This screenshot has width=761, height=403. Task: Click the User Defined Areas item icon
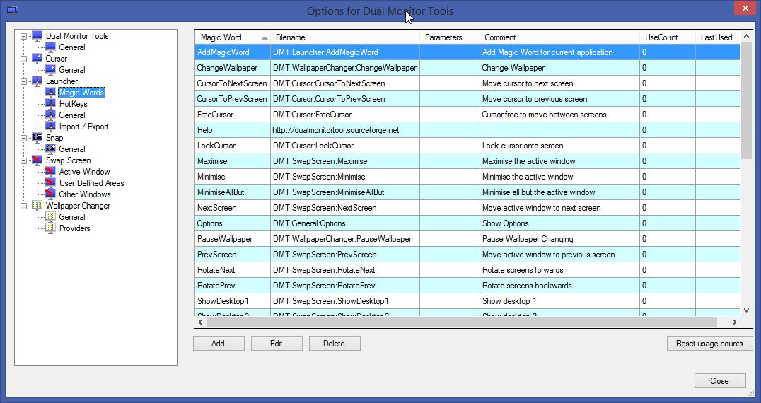[x=50, y=183]
